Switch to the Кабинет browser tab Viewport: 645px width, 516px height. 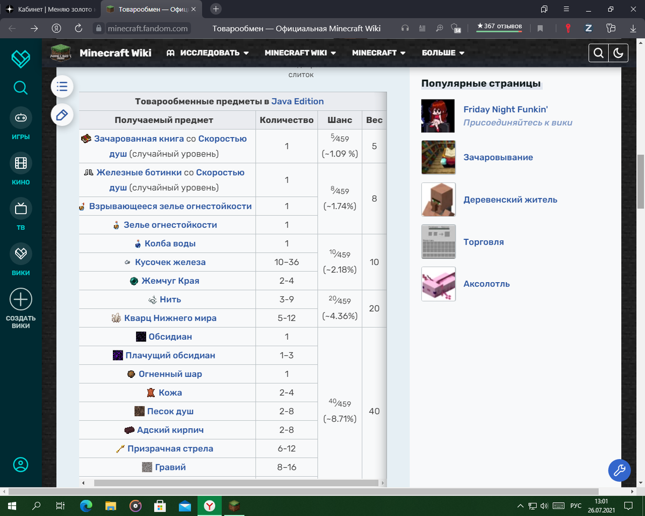[x=50, y=9]
